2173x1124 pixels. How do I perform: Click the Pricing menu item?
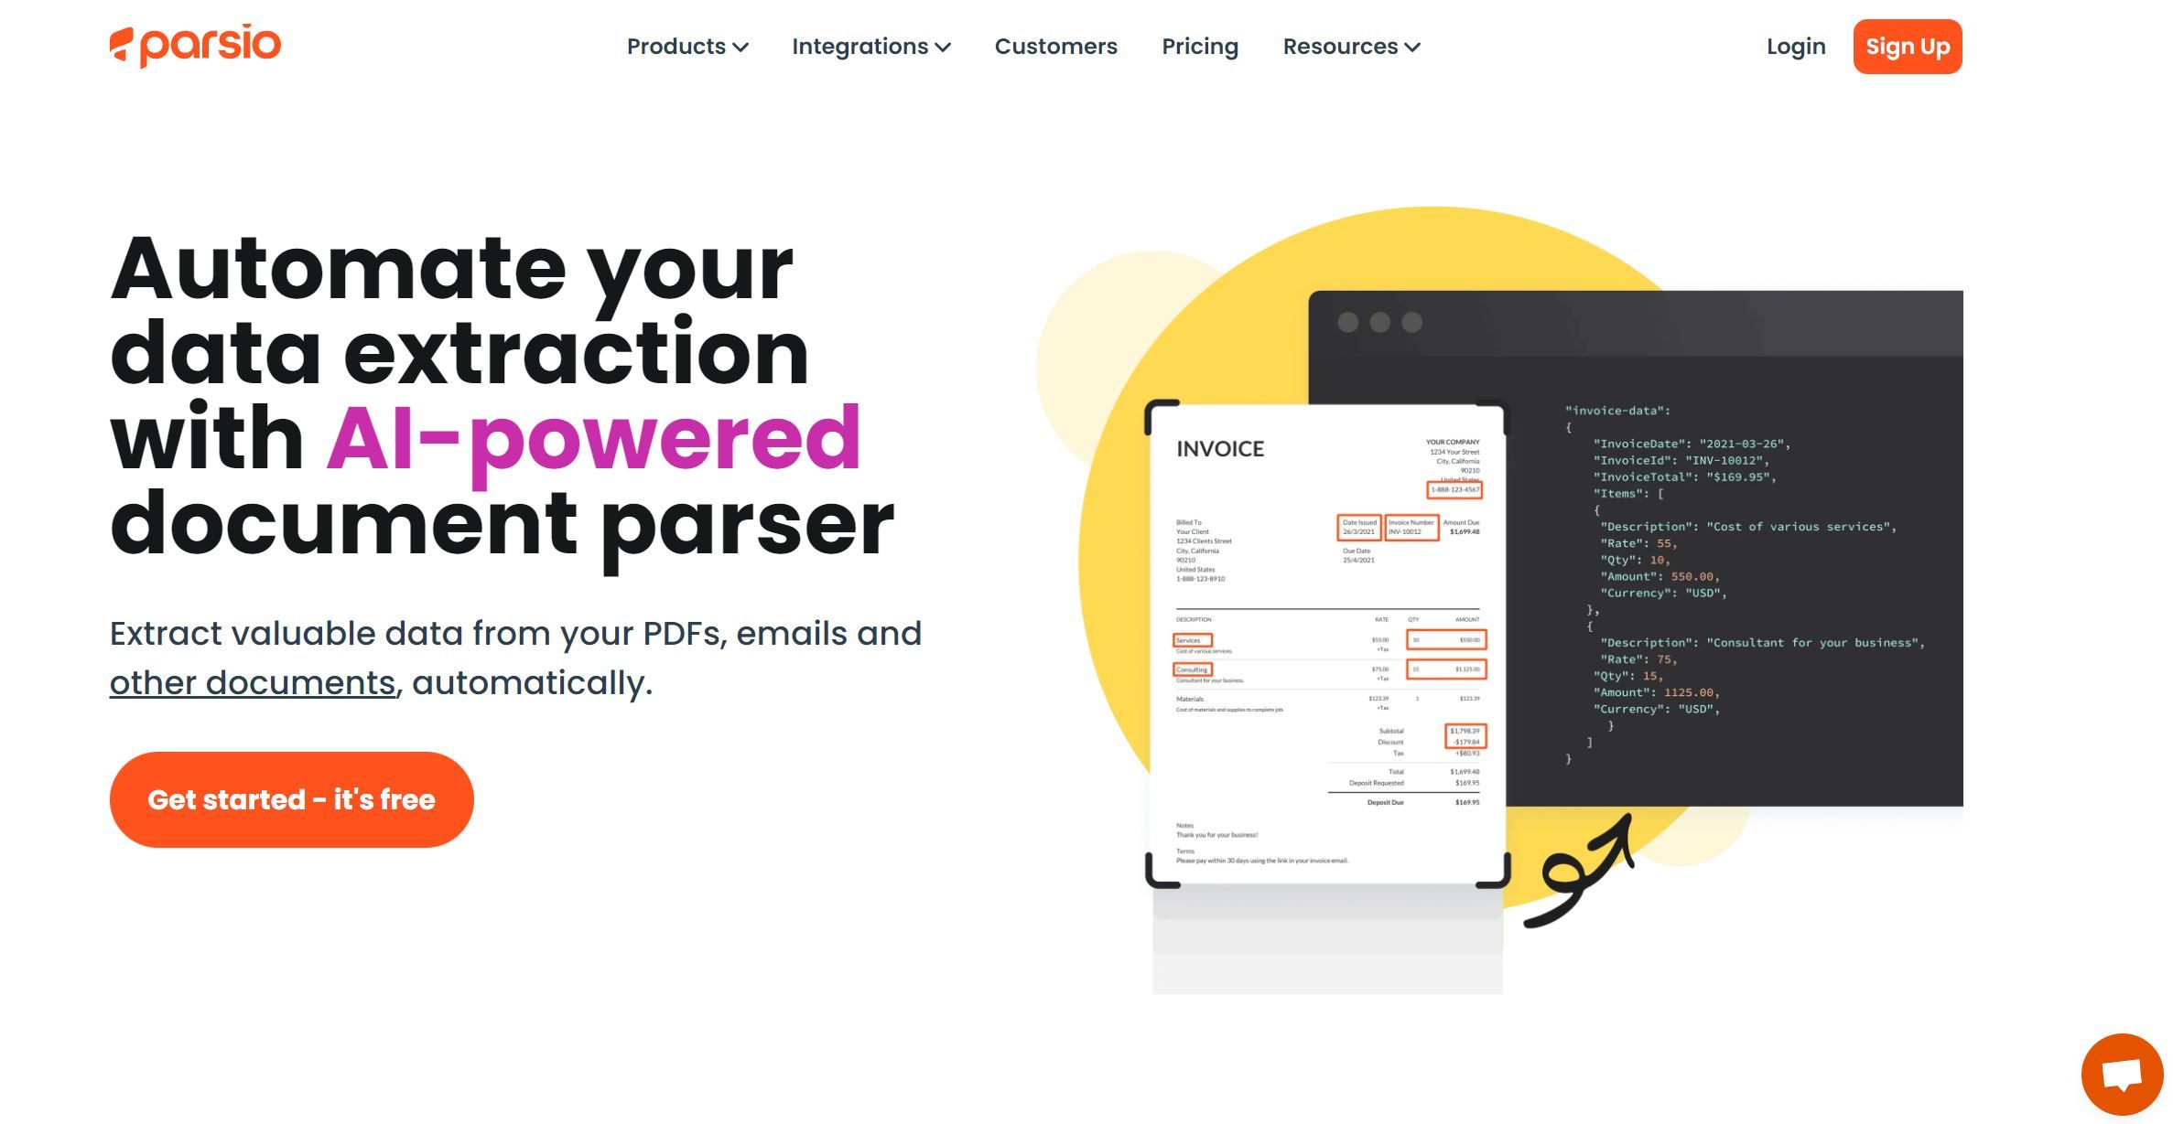(1199, 46)
